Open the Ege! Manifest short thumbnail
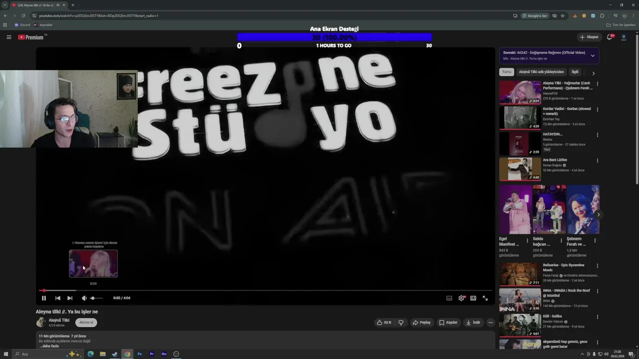This screenshot has height=359, width=639. pos(515,209)
